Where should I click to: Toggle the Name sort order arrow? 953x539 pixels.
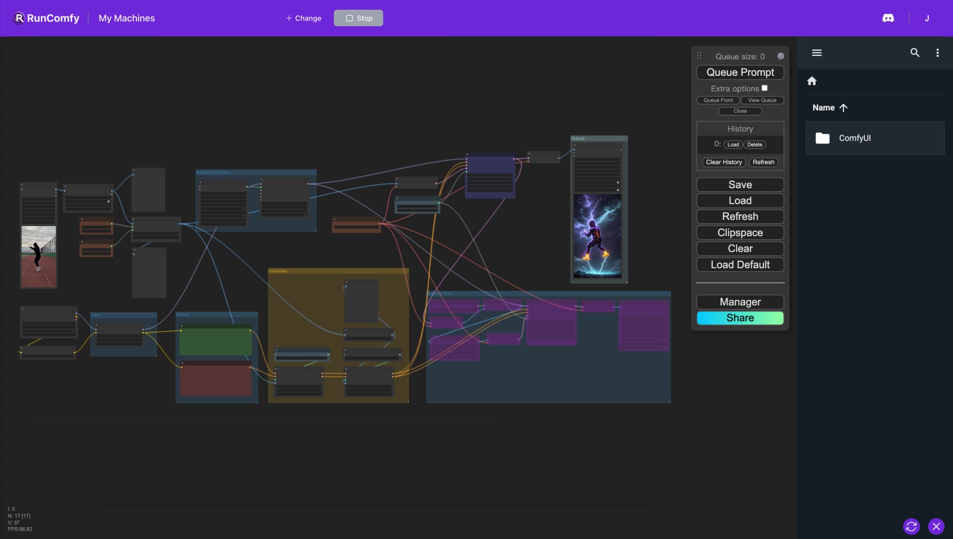click(x=843, y=107)
